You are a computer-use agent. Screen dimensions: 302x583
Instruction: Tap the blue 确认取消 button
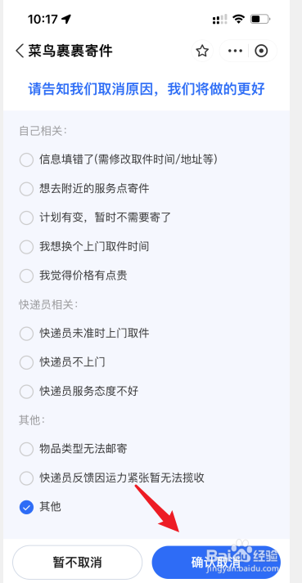pyautogui.click(x=216, y=563)
